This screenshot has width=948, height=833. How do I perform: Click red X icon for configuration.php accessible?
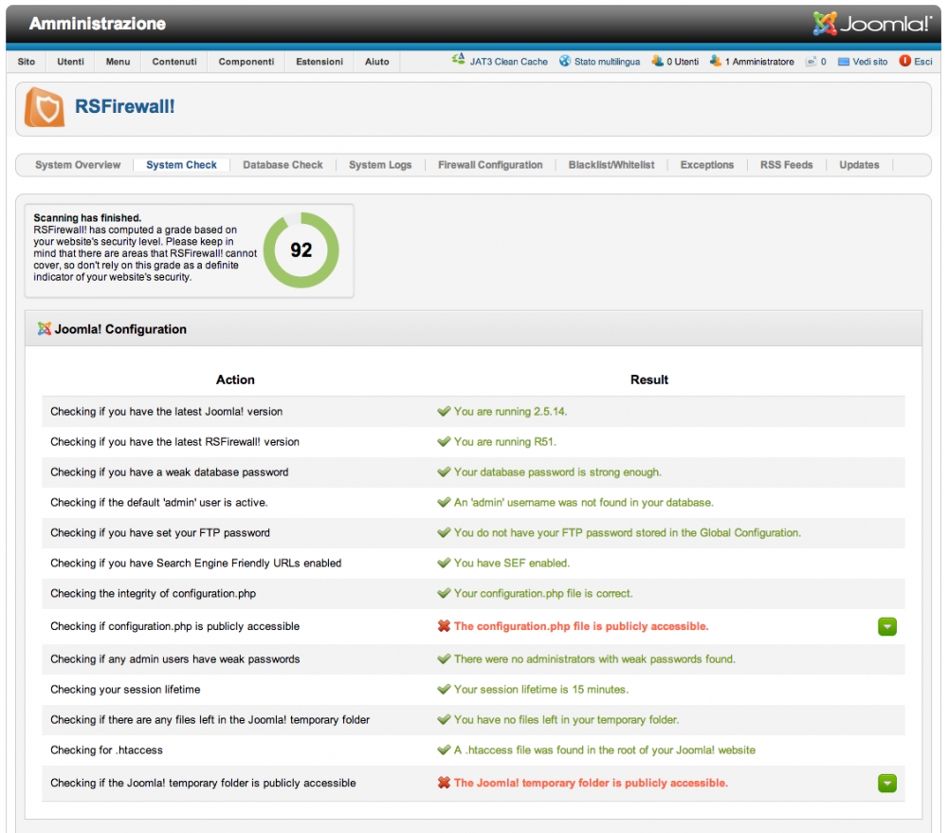click(444, 626)
